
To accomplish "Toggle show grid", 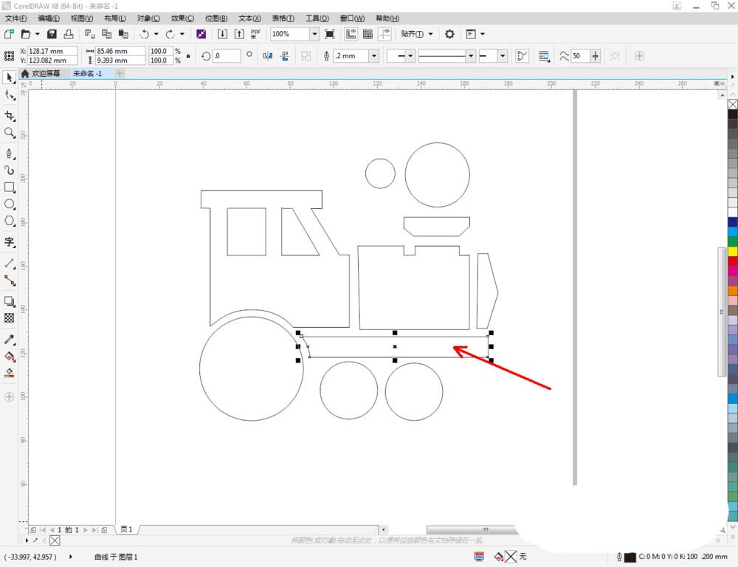I will tap(368, 34).
